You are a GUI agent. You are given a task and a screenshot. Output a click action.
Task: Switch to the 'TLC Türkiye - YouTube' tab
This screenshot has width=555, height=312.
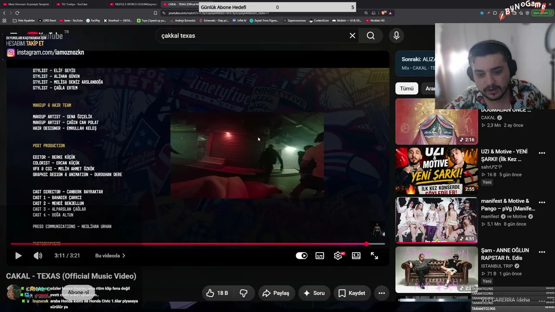pyautogui.click(x=80, y=4)
